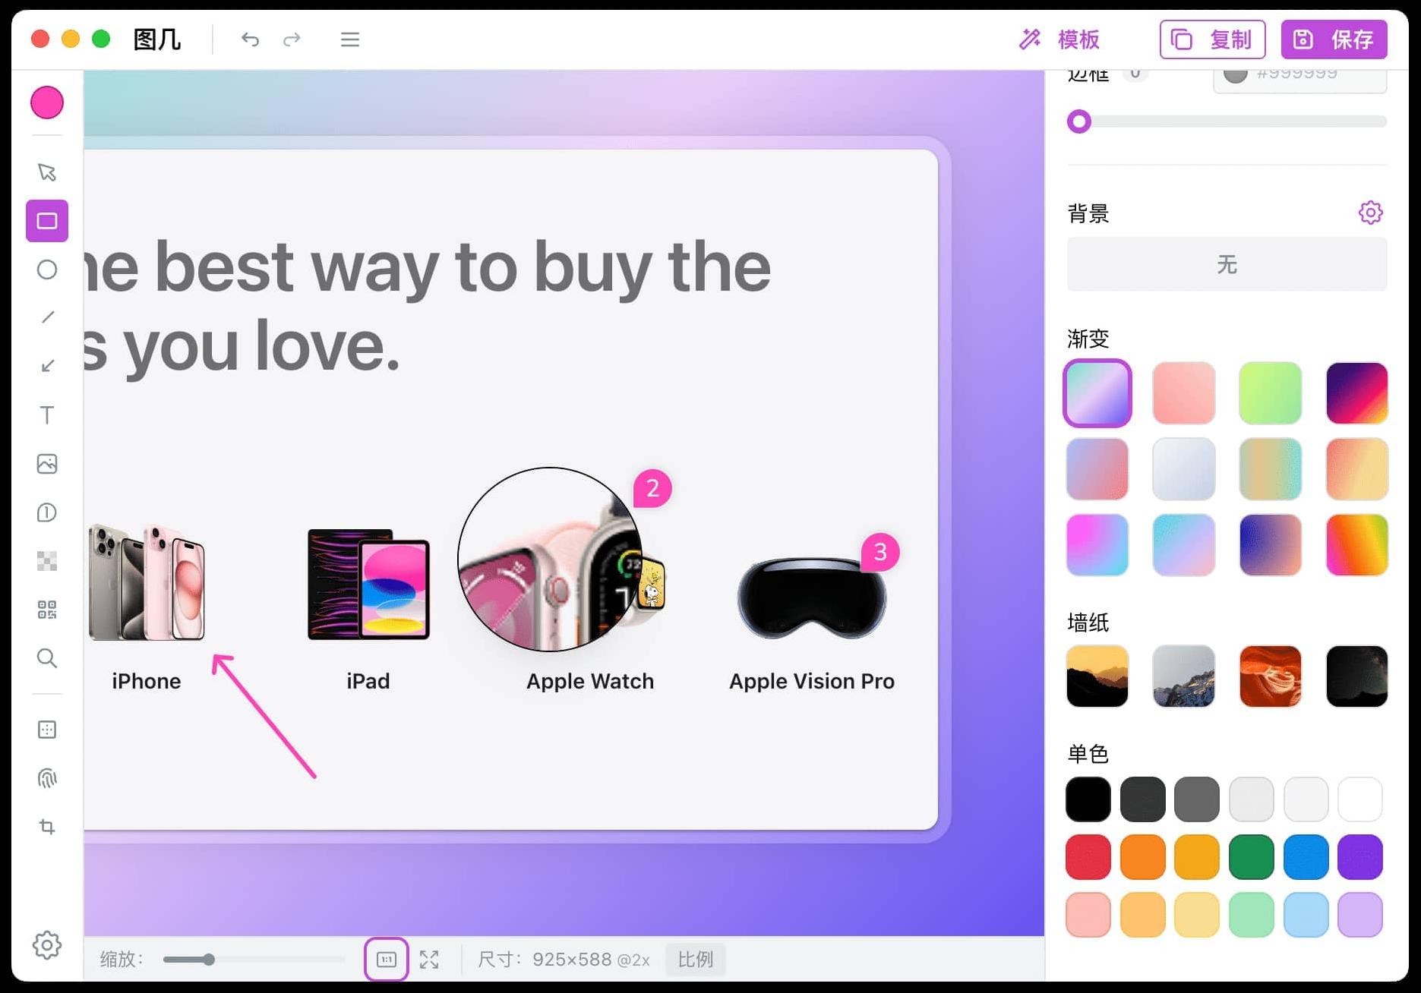Select the magenta-cyan gradient swatch
The width and height of the screenshot is (1421, 993).
[1097, 545]
